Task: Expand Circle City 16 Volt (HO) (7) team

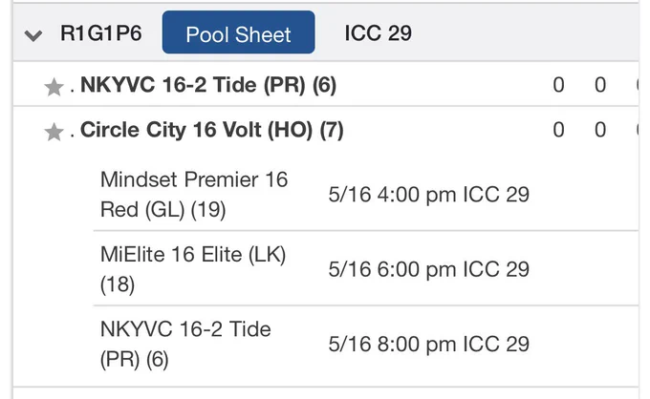Action: tap(212, 130)
